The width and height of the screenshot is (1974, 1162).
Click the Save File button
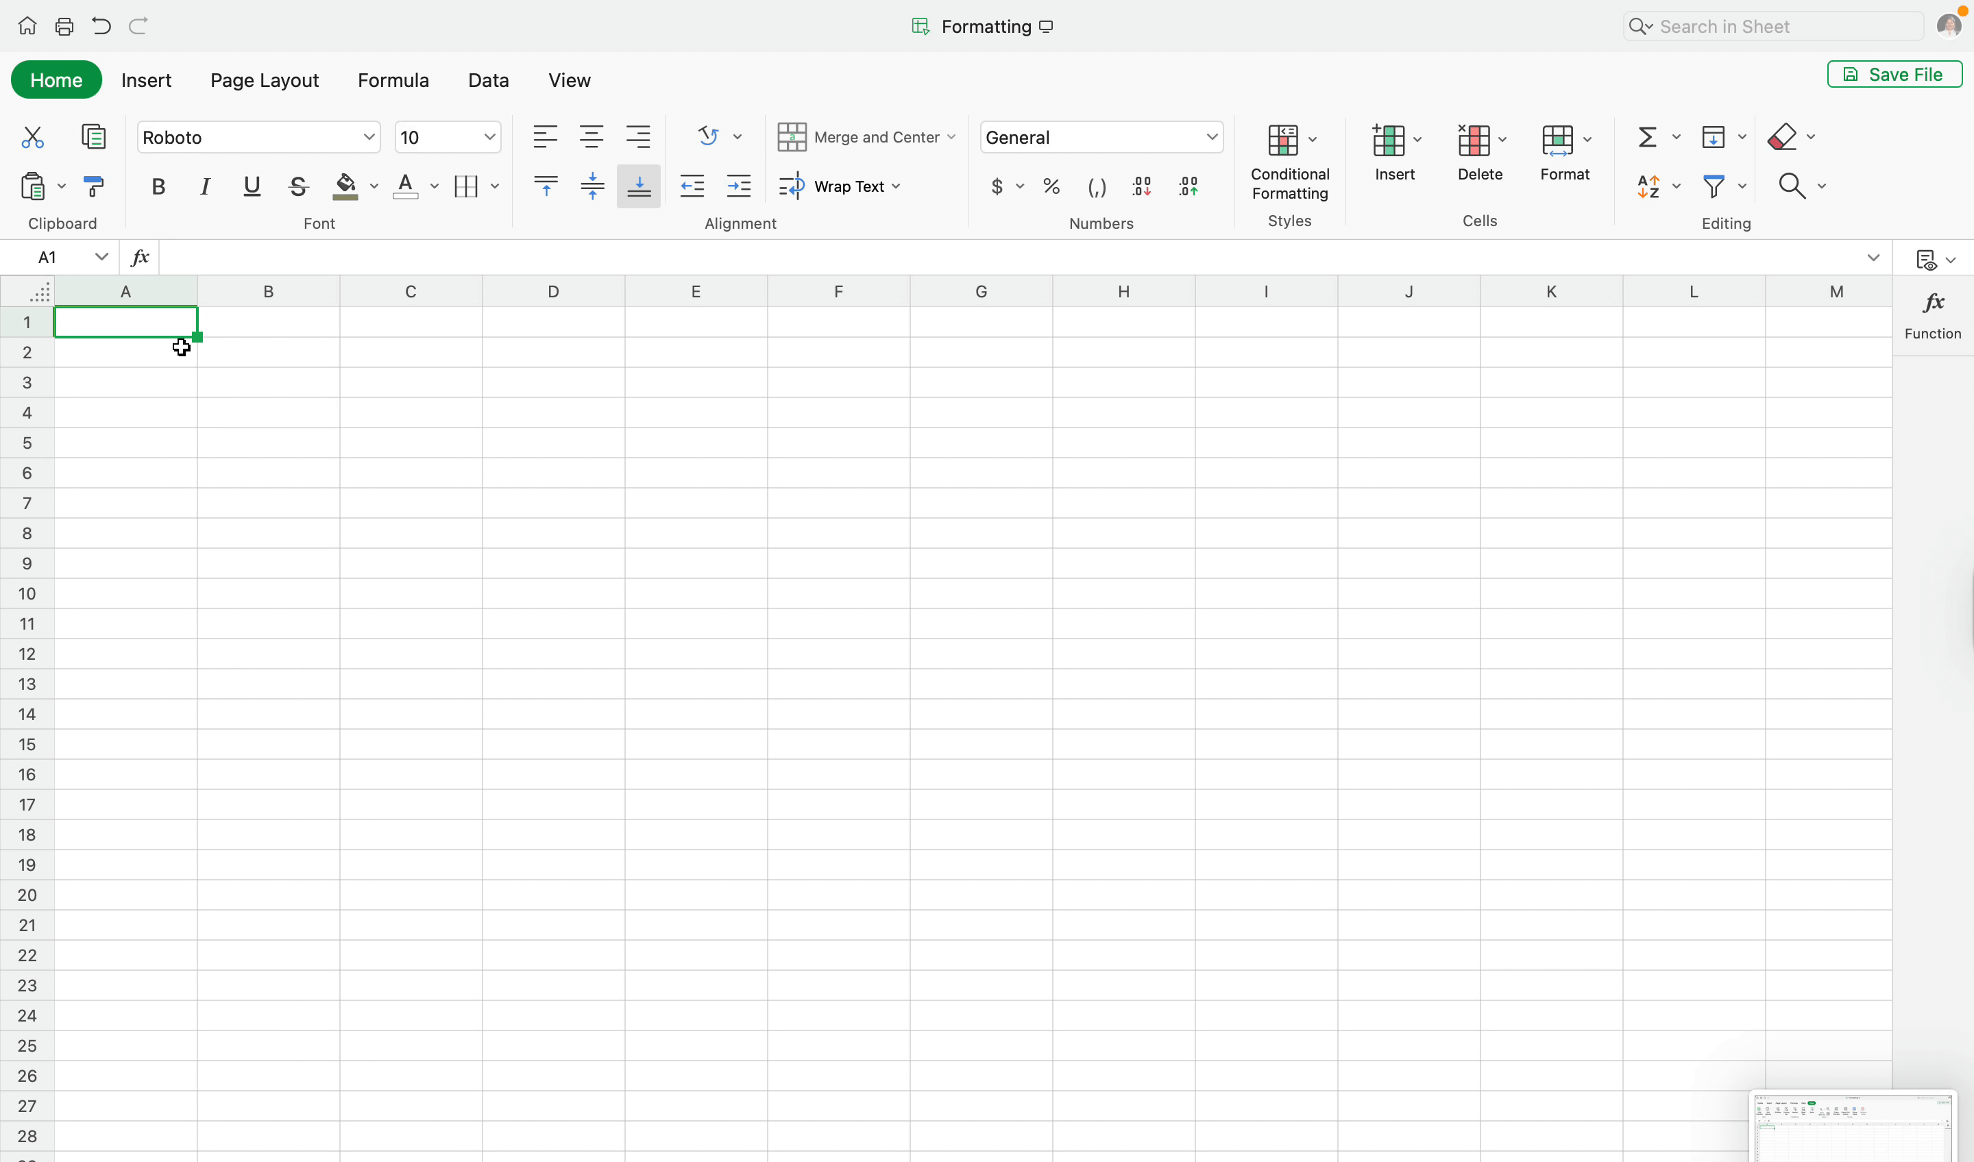click(x=1894, y=75)
